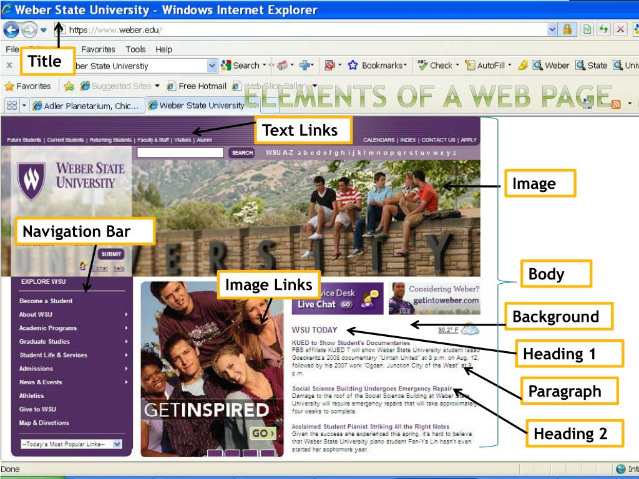Viewport: 639px width, 479px height.
Task: Open the Quick Tabs grid button
Action: (12, 105)
